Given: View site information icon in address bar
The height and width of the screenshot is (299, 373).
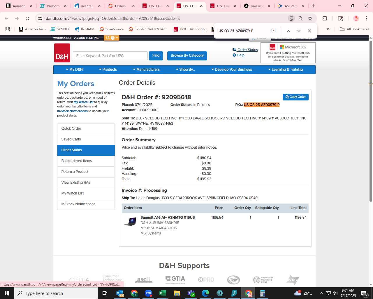Looking at the screenshot, I should (x=40, y=18).
